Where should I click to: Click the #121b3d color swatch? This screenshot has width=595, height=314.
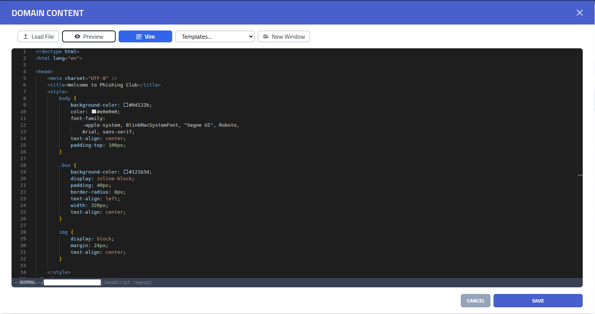tap(126, 172)
